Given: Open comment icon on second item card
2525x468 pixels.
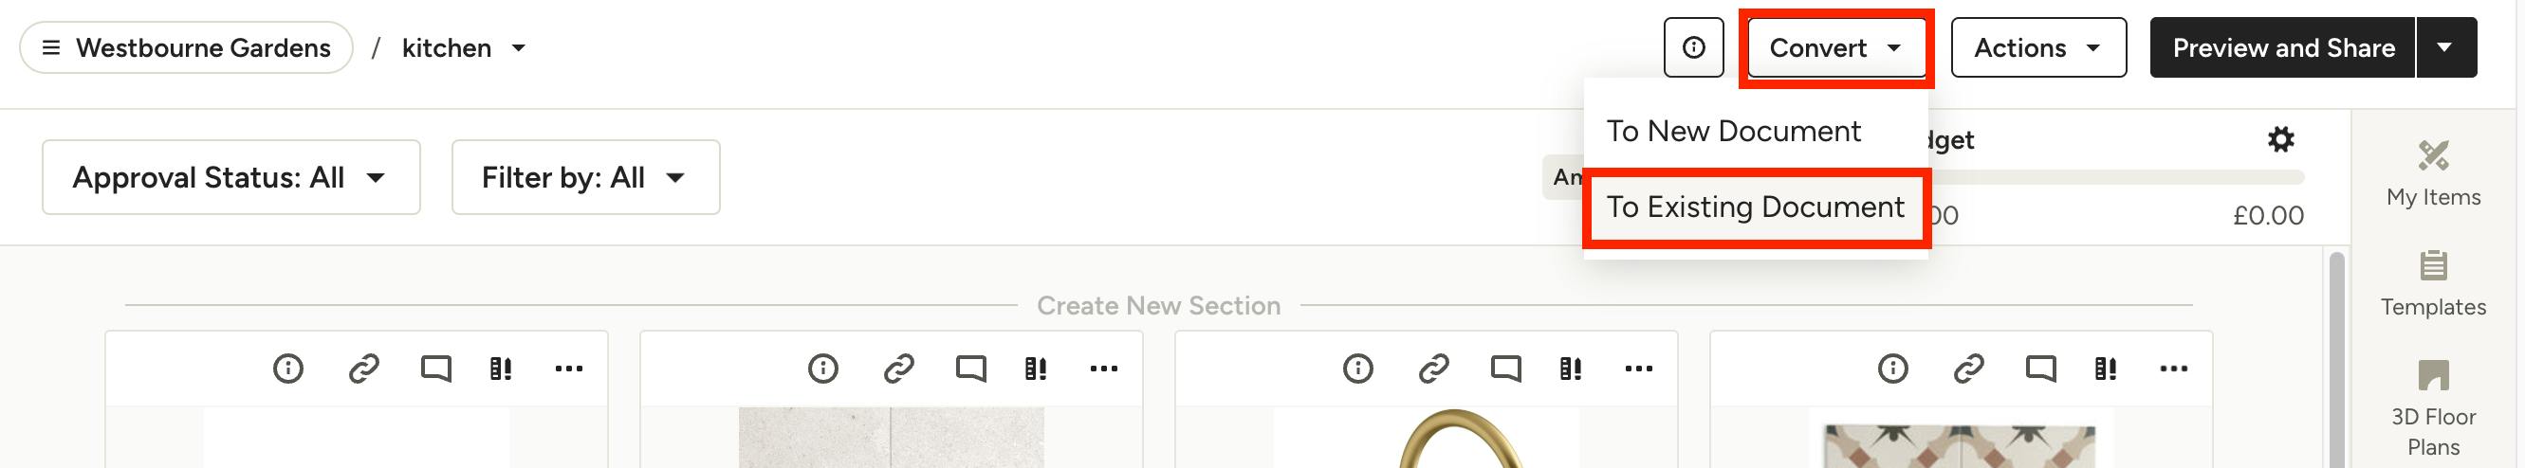Looking at the screenshot, I should coord(970,369).
